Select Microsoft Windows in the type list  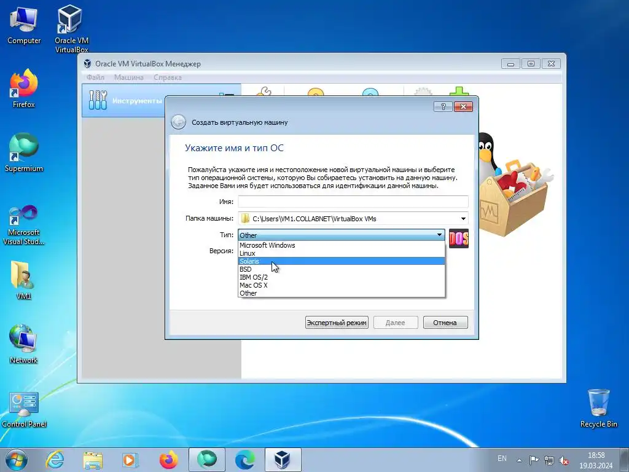tap(342, 245)
